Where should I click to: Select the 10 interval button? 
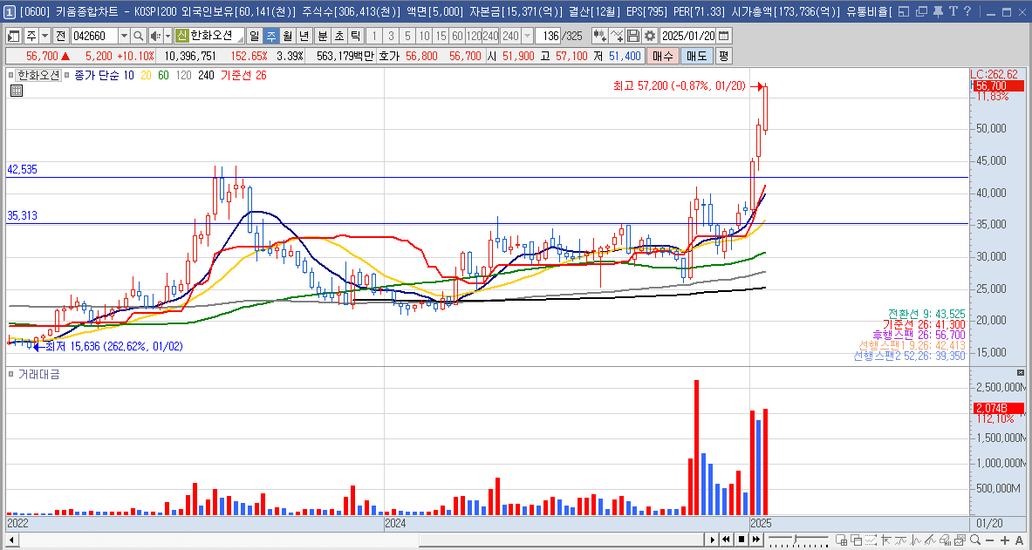(x=425, y=37)
